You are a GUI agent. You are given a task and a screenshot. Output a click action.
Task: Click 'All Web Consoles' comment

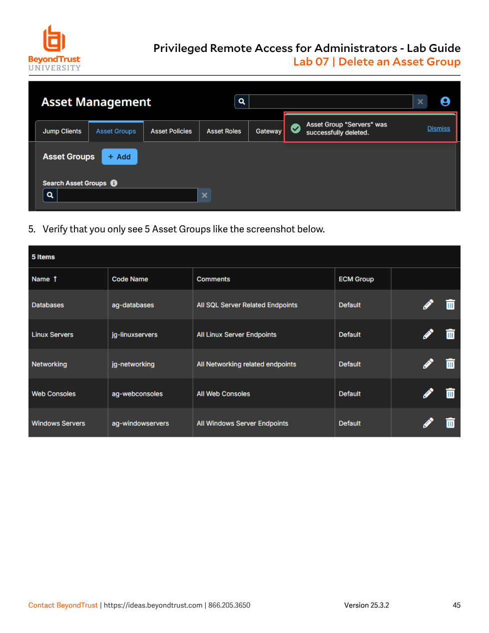point(223,393)
